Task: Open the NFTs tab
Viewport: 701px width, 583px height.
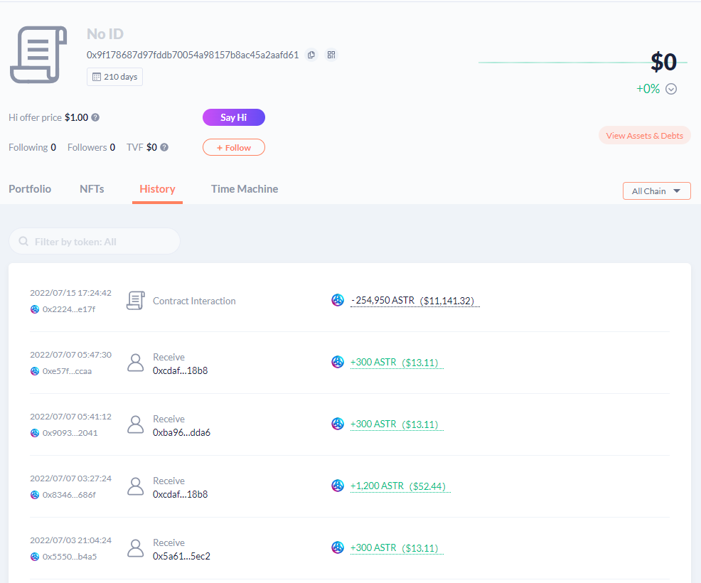Action: coord(92,189)
